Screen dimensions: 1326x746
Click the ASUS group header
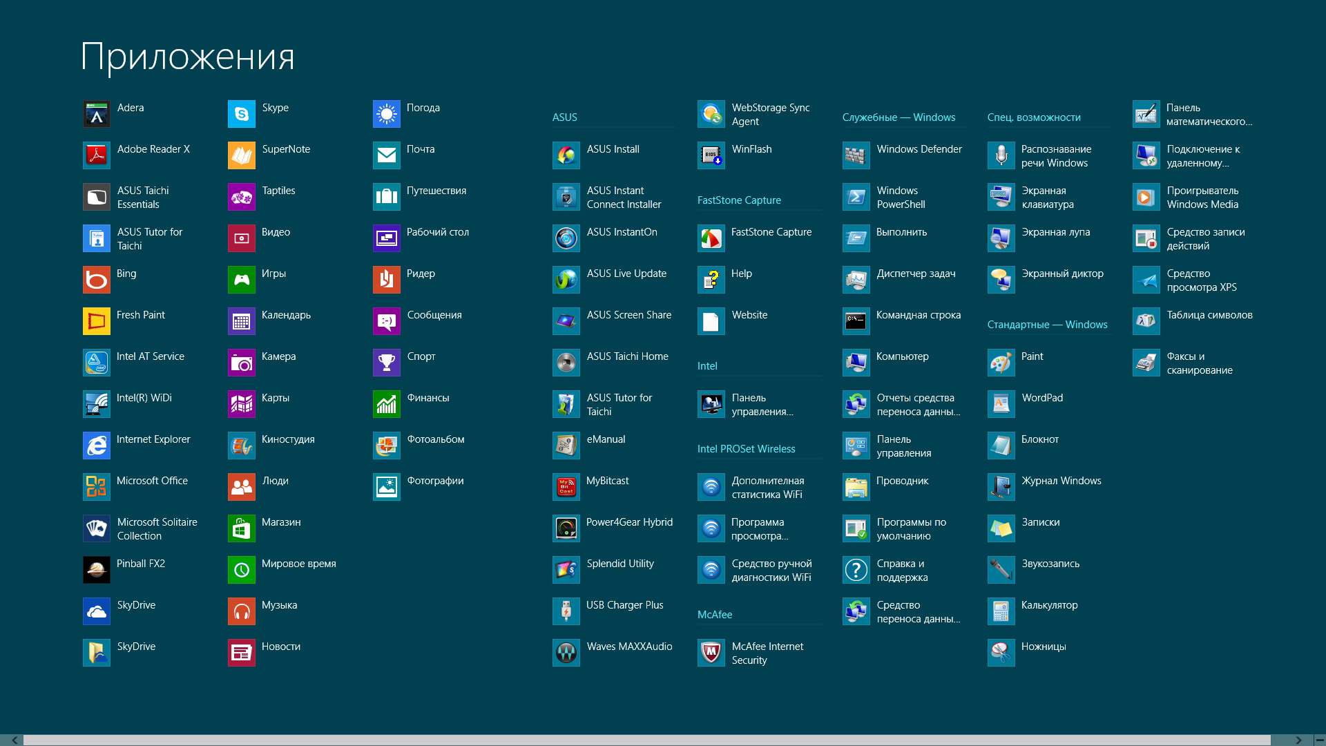click(565, 117)
